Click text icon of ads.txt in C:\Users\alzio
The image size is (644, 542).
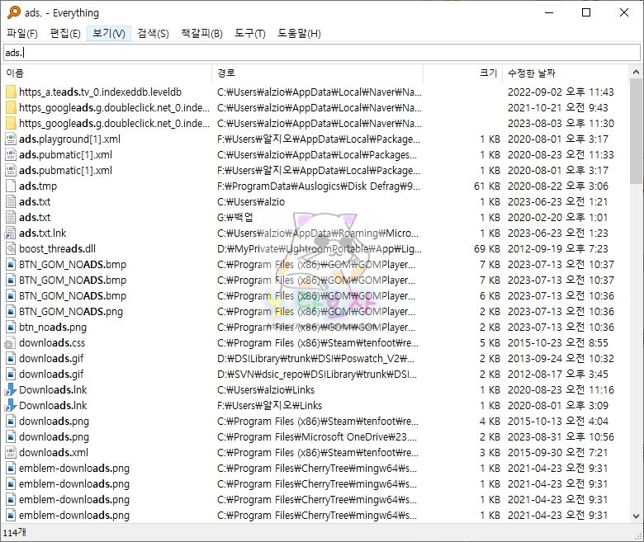pyautogui.click(x=11, y=201)
